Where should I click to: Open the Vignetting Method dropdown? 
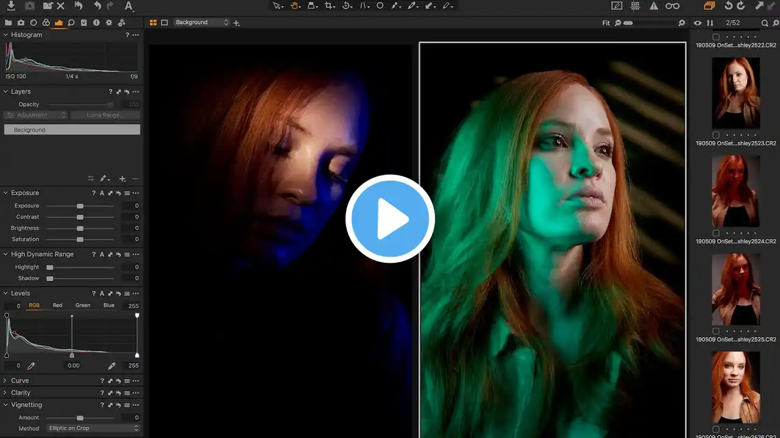click(x=93, y=428)
